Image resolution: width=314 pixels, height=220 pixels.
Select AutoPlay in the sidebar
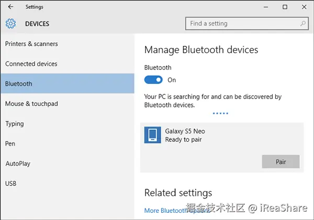18,164
